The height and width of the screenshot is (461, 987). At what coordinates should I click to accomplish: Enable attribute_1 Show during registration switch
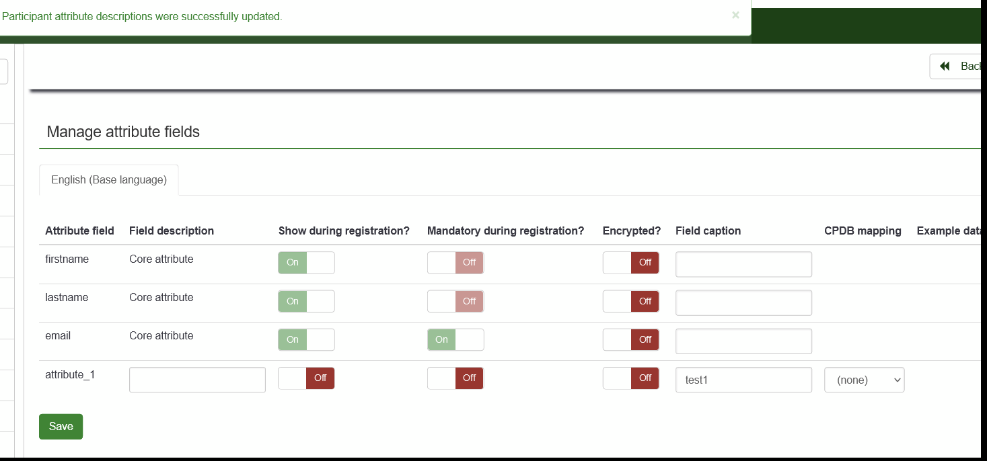coord(306,378)
